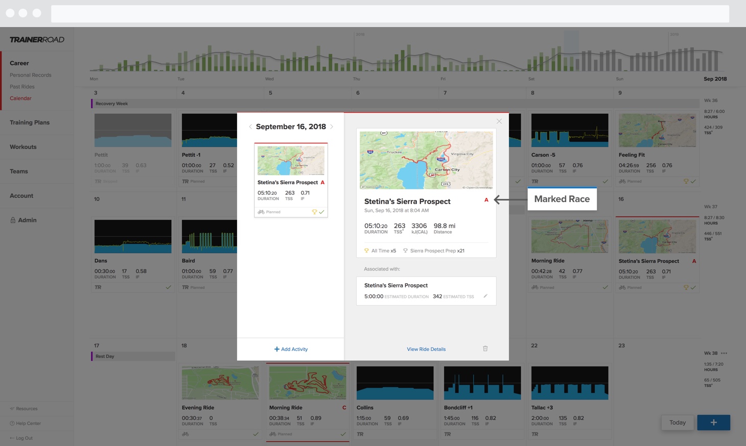Open week 38 options ellipsis menu
Viewport: 746px width, 446px height.
[x=724, y=353]
